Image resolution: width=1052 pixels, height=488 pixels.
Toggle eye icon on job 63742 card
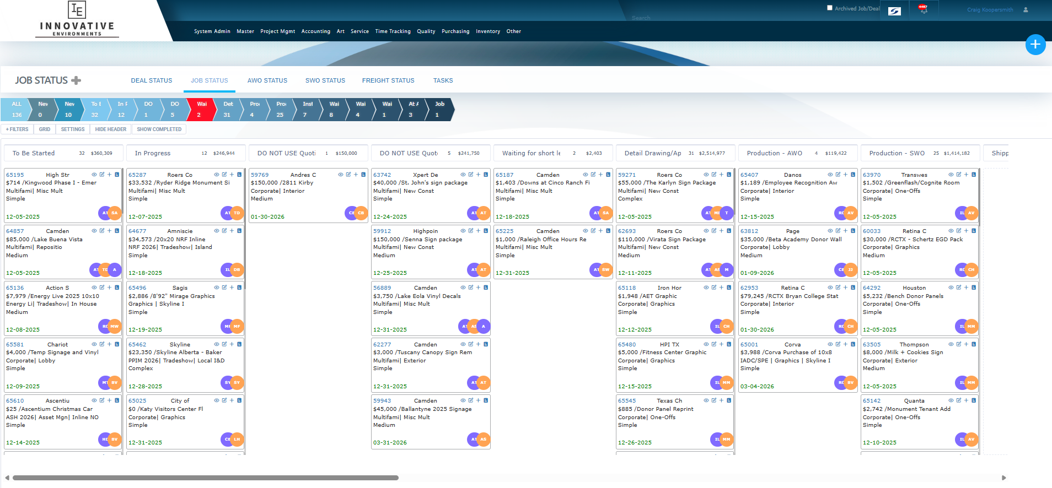point(463,175)
